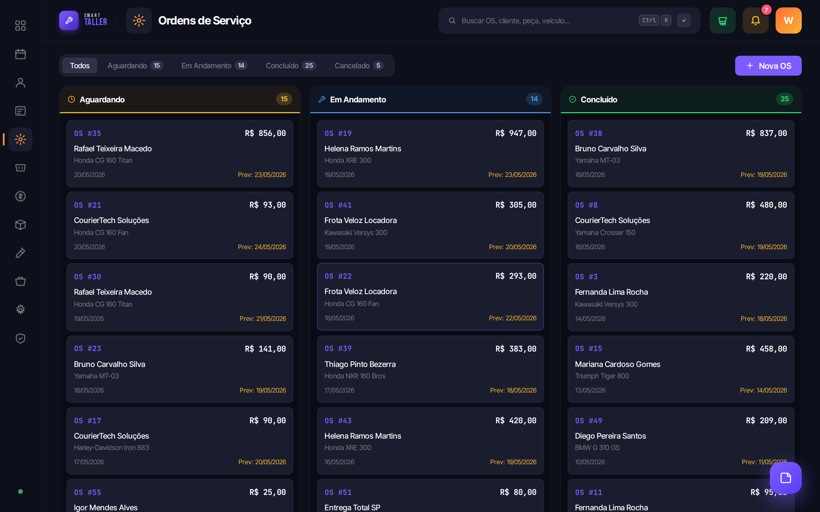
Task: Open notifications bell with 7 badge
Action: (756, 21)
